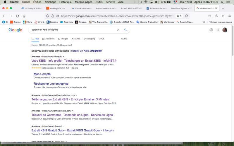Click the tracking protection shield icon
The height and width of the screenshot is (146, 234).
point(47,16)
